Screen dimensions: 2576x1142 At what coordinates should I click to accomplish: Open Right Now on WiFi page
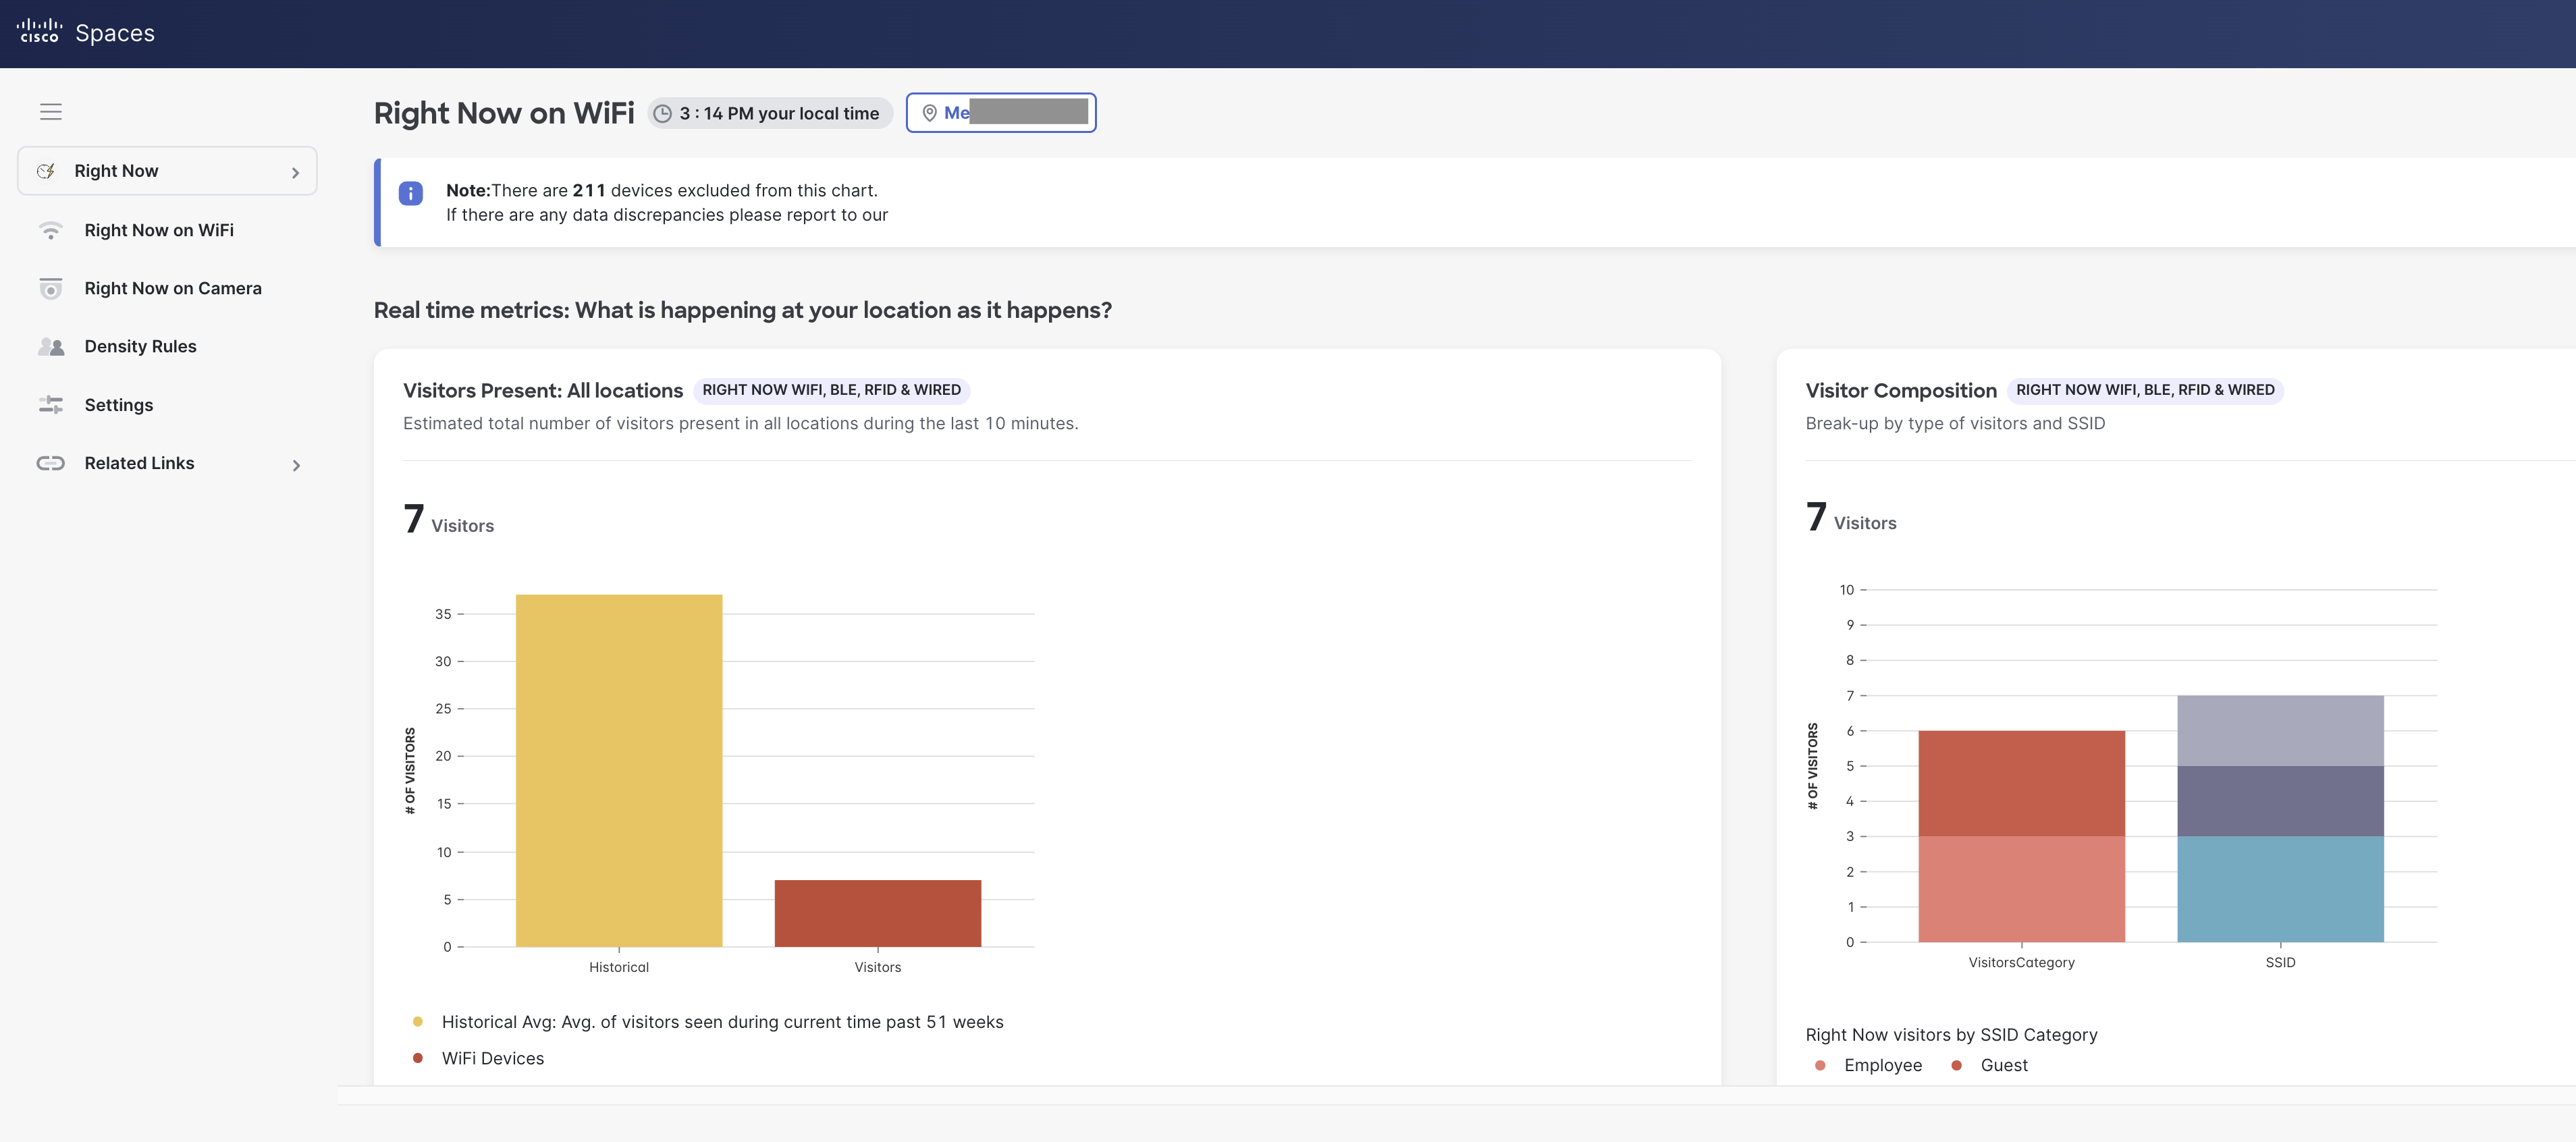point(159,231)
